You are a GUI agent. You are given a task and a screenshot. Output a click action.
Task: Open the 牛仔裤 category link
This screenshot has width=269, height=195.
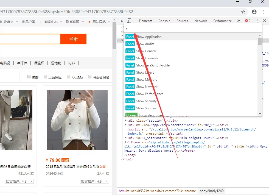(22, 63)
